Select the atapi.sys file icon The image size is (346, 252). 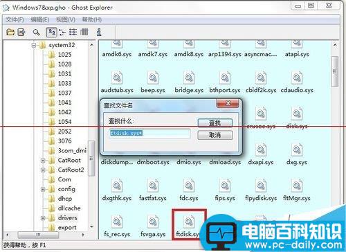297,43
